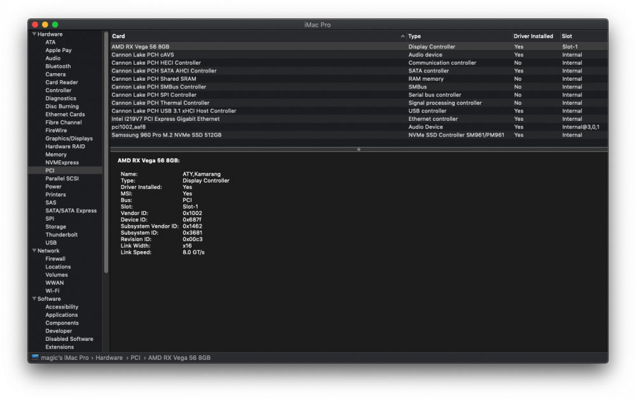The width and height of the screenshot is (636, 400).
Task: Select Extensions under Software
Action: (60, 347)
